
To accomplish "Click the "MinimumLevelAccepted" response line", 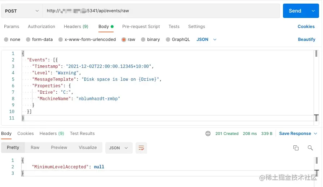I will [68, 167].
